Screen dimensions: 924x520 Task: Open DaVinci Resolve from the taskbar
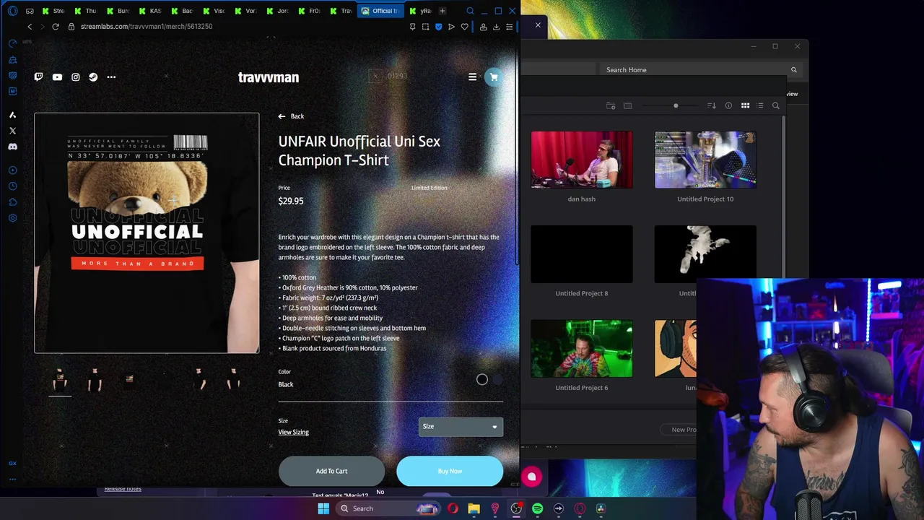click(601, 508)
